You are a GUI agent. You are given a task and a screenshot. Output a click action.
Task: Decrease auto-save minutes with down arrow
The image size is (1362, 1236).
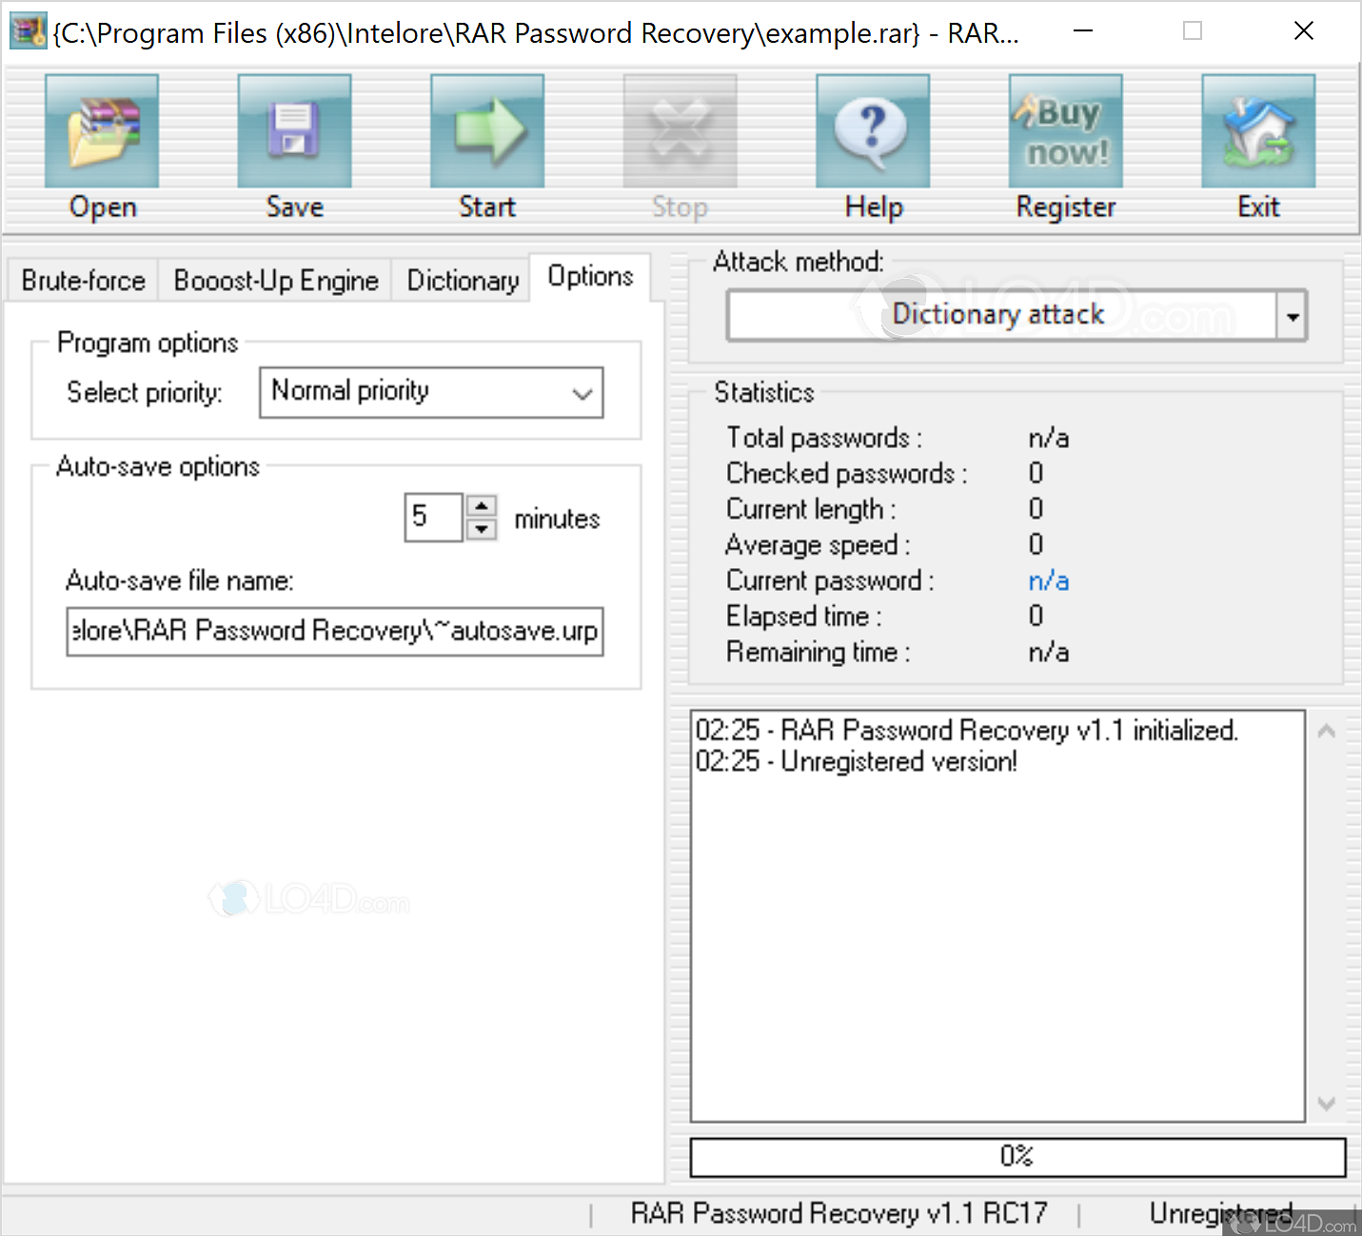click(482, 529)
